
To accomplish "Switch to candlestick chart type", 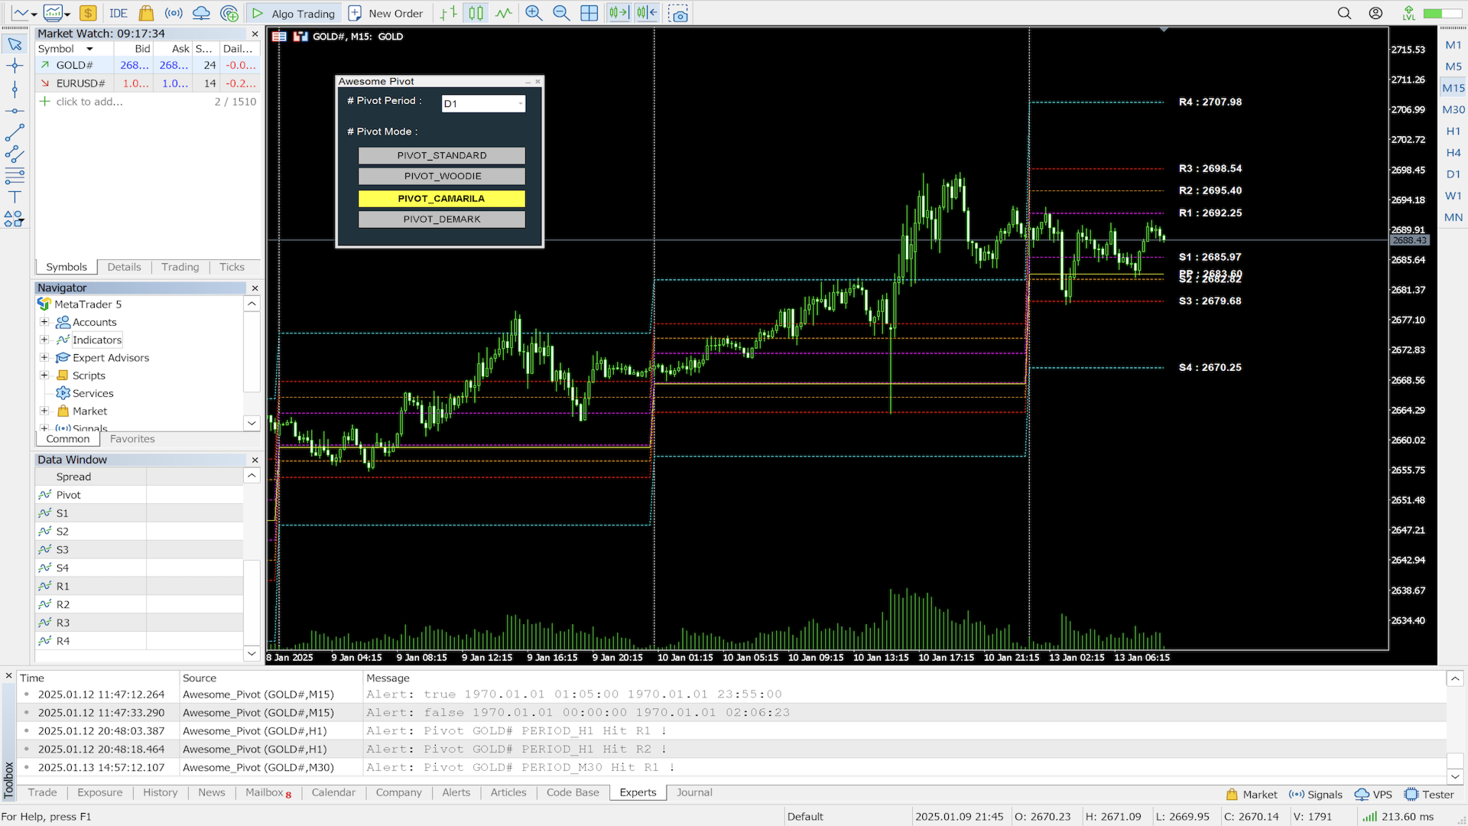I will [x=476, y=13].
